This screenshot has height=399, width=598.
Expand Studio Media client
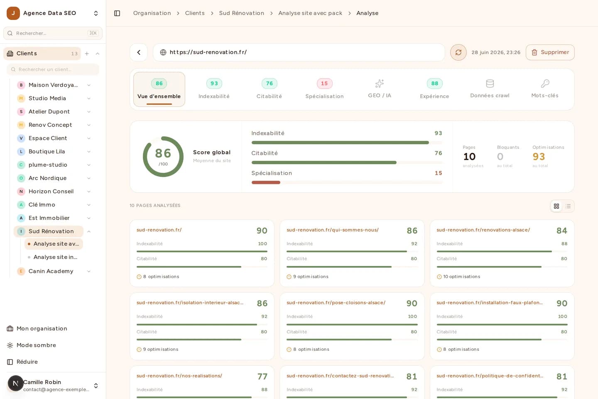coord(89,99)
